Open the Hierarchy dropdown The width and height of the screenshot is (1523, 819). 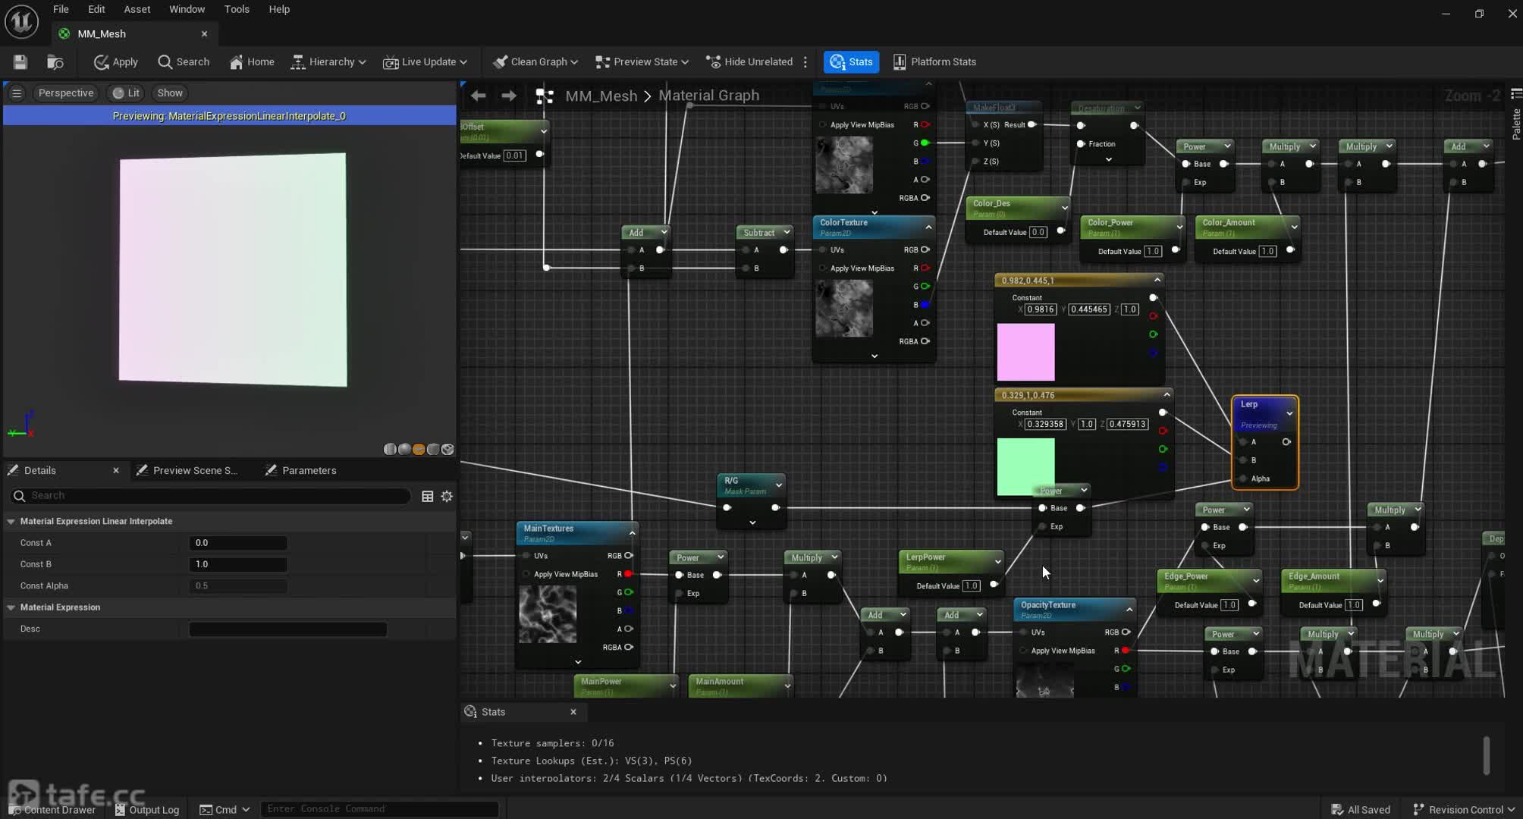click(x=328, y=62)
